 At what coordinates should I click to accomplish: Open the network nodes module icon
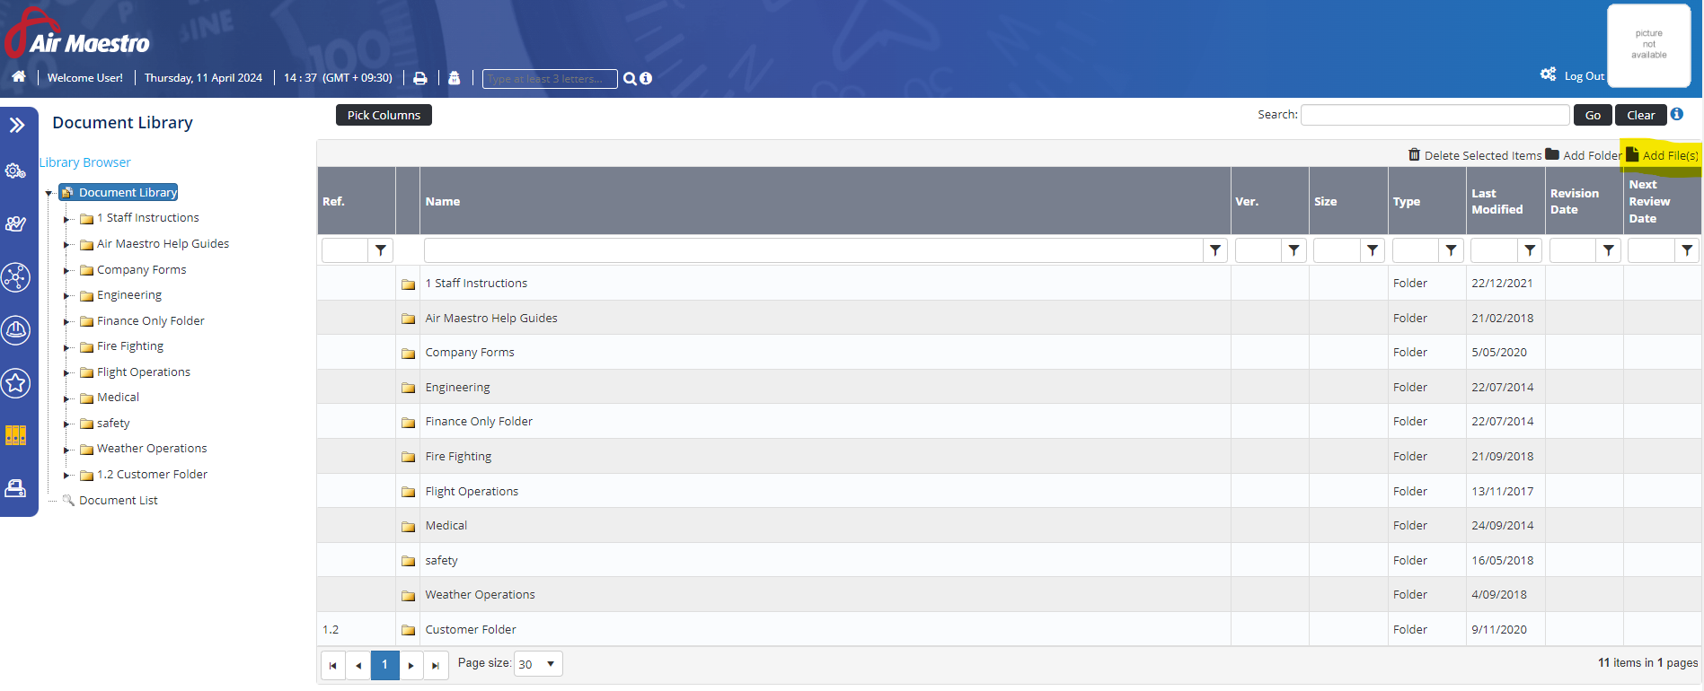click(16, 277)
